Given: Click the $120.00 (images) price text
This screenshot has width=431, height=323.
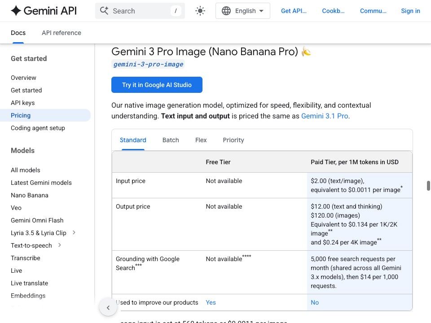Looking at the screenshot, I should point(335,215).
